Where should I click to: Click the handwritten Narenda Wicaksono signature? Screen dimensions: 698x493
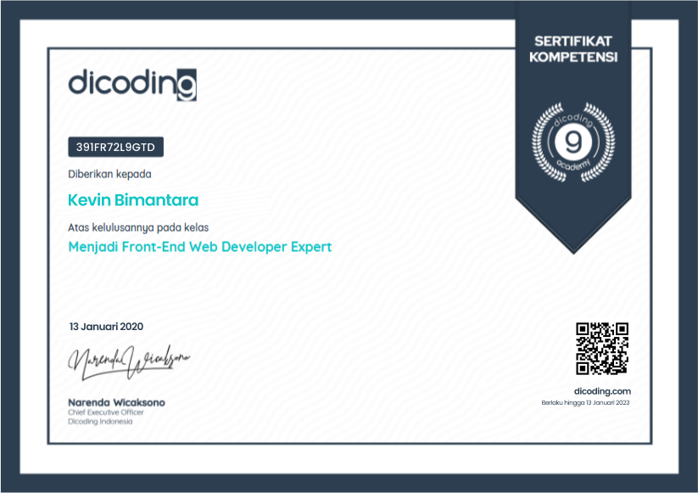pos(128,360)
